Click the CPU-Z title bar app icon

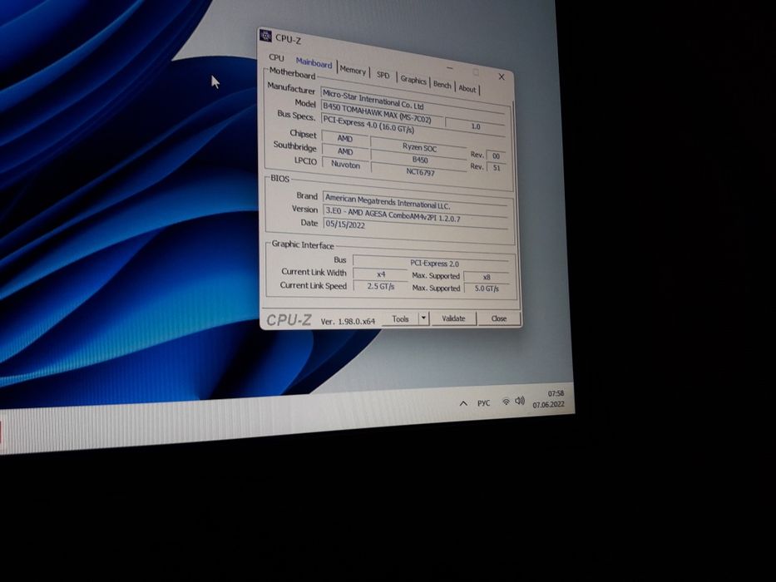(266, 36)
